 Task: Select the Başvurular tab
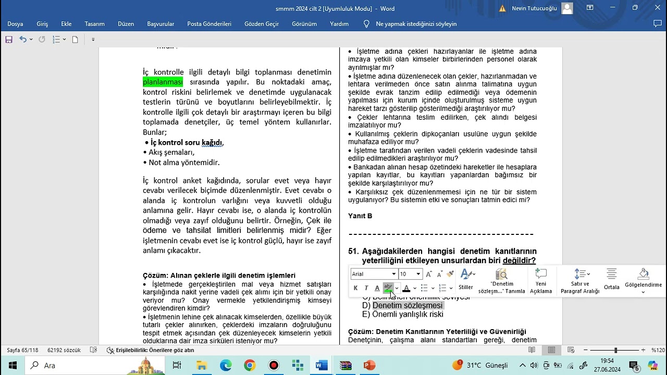point(160,24)
